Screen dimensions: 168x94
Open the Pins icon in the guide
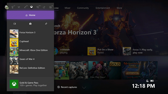(46, 23)
